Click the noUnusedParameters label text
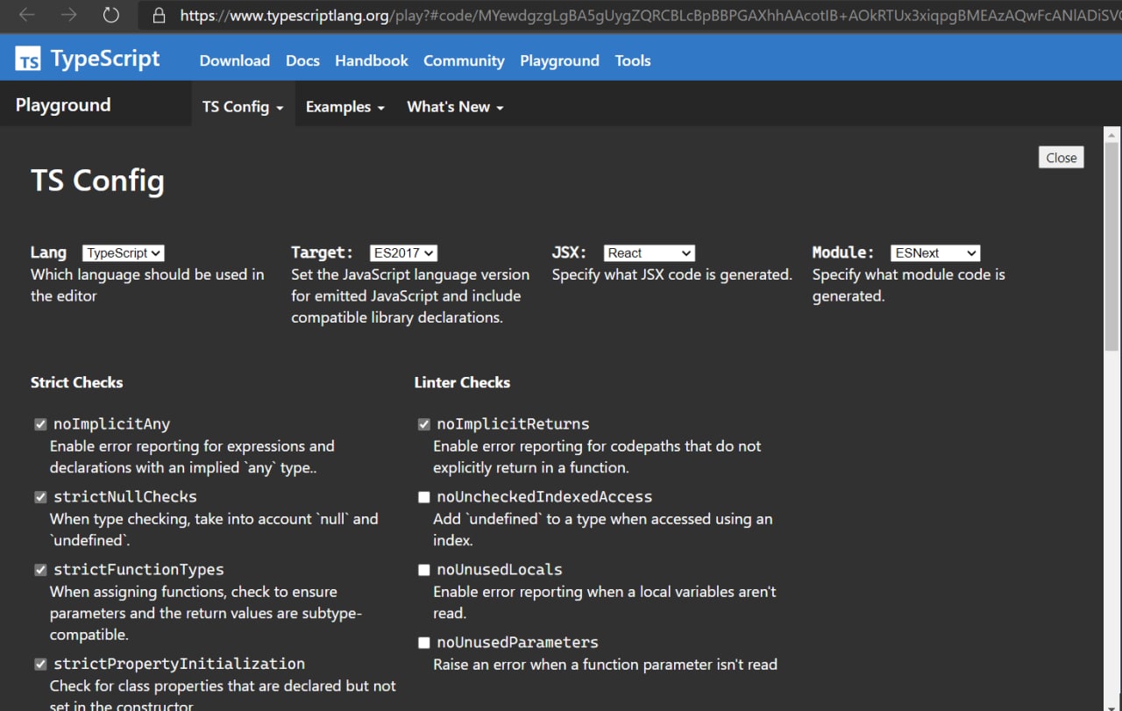 tap(517, 643)
